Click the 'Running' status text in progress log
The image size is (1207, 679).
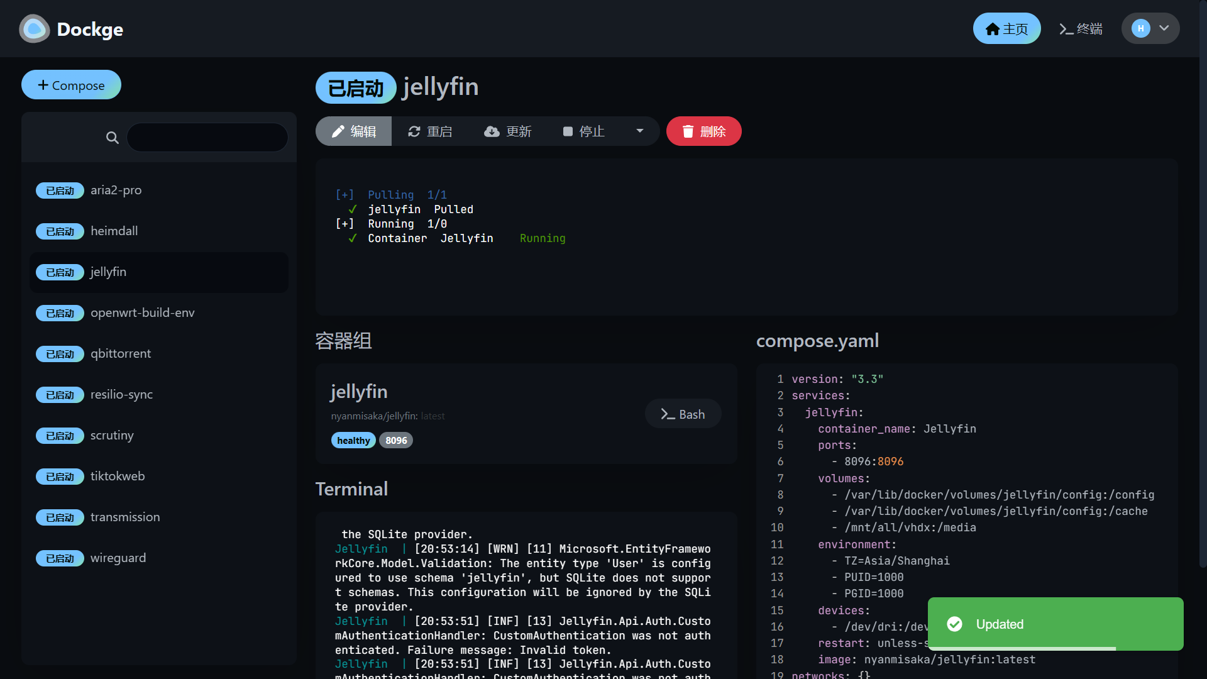tap(543, 238)
